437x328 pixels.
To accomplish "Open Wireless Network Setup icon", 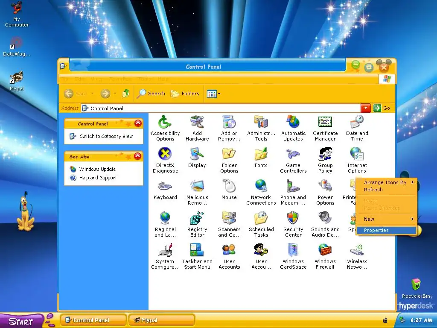I will tap(357, 250).
